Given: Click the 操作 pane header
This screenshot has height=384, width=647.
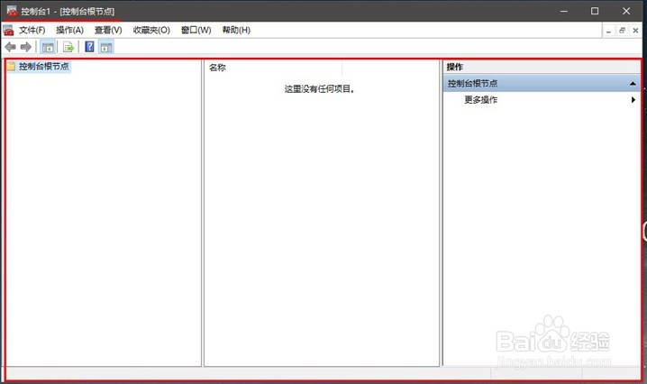Looking at the screenshot, I should (x=542, y=67).
